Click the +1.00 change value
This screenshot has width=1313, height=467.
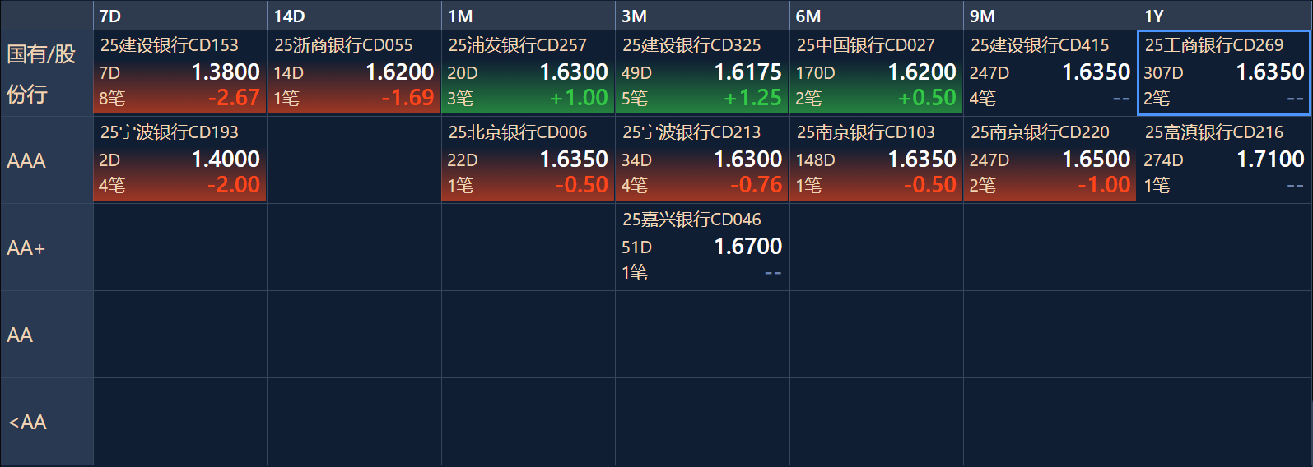pyautogui.click(x=579, y=98)
